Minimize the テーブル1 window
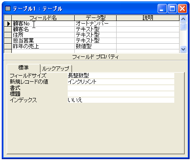190x160 pixels. (x=162, y=9)
